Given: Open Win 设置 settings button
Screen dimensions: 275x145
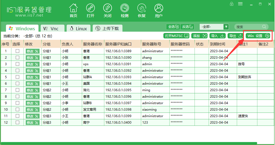Looking at the screenshot, I should (258, 36).
